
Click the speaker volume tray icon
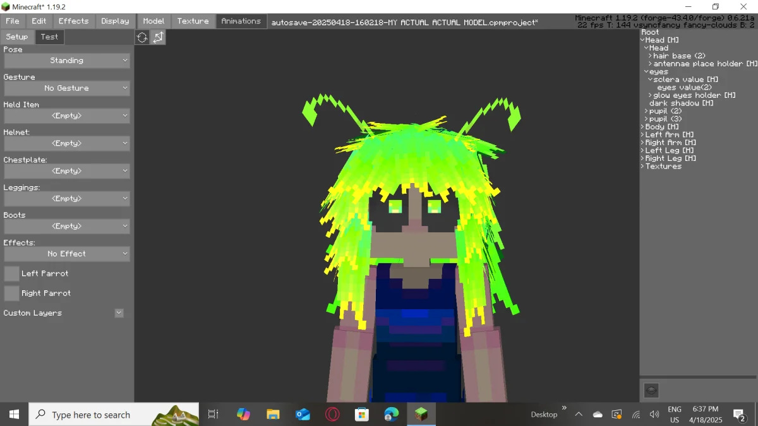click(x=654, y=415)
